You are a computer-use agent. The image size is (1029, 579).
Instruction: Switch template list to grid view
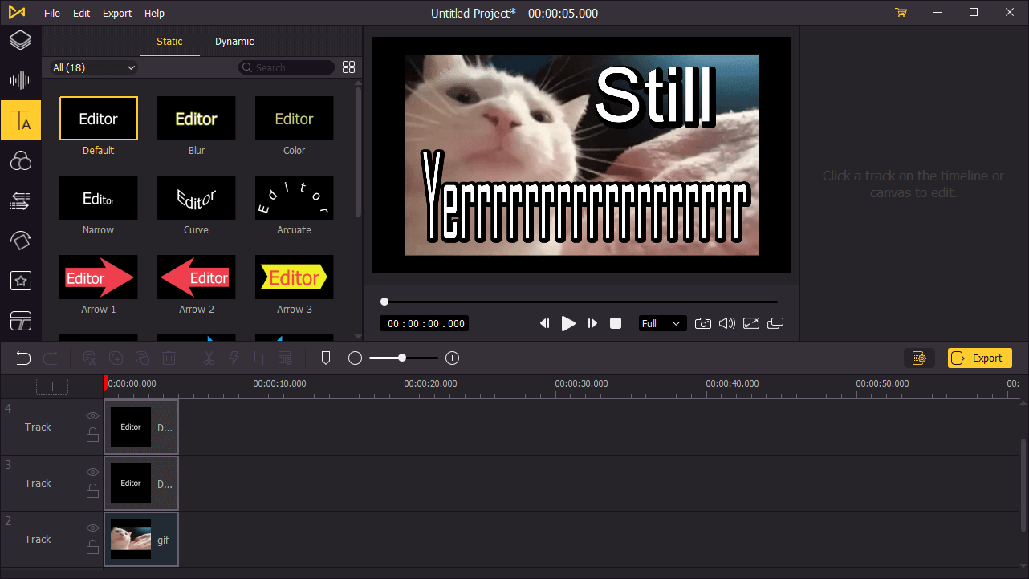coord(348,67)
